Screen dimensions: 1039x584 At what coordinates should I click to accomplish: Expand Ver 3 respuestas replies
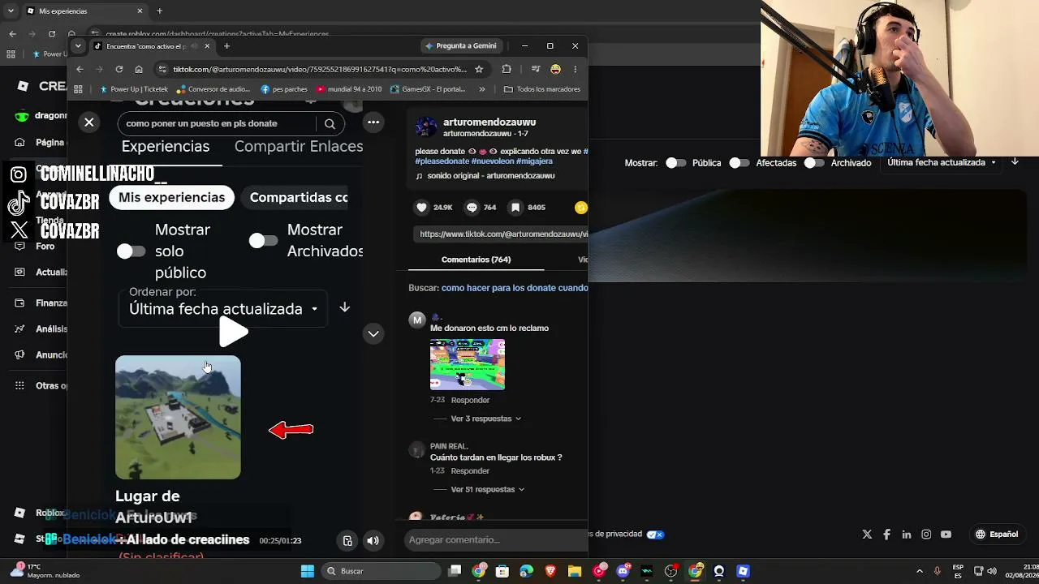(486, 419)
